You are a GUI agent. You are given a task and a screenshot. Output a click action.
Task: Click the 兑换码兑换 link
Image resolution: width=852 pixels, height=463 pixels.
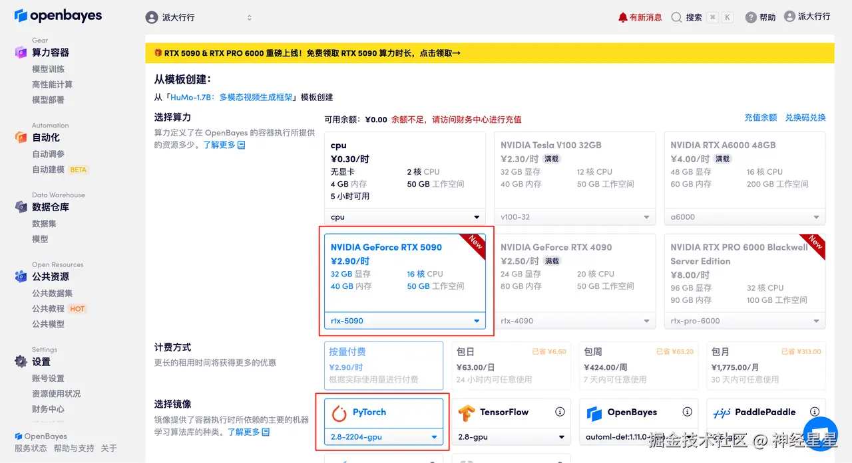[x=805, y=118]
